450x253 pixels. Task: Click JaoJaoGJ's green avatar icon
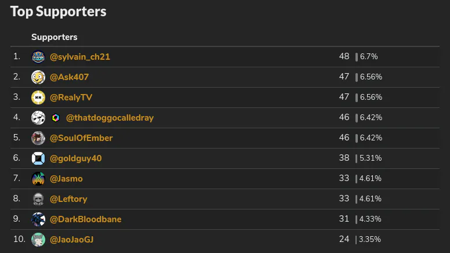coord(38,239)
